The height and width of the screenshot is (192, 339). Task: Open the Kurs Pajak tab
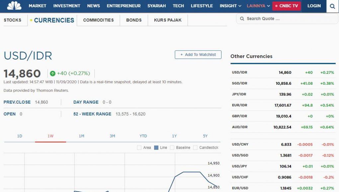[x=168, y=20]
